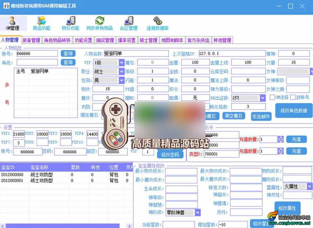The image size is (313, 228).
Task: Switch to the 爆率设置 tab
Action: [127, 40]
